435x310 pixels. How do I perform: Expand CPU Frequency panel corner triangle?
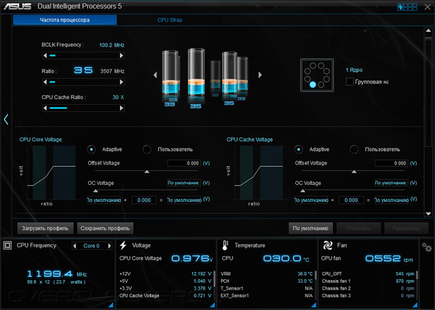tap(111, 305)
